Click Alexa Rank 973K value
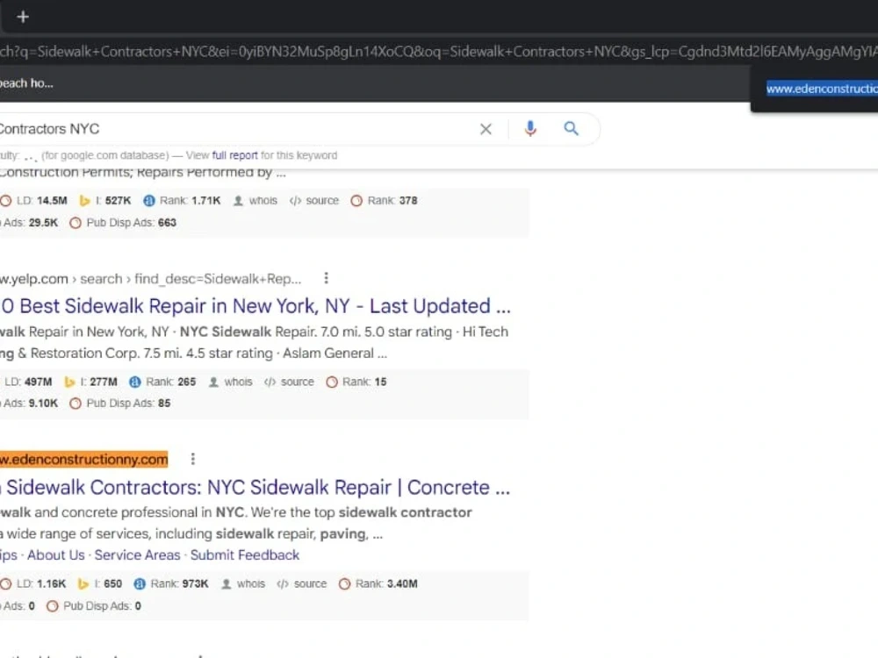Image resolution: width=878 pixels, height=658 pixels. [x=195, y=583]
